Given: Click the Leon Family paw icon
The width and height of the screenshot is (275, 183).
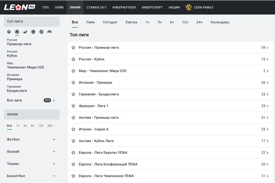Looking at the screenshot, I should (x=189, y=7).
